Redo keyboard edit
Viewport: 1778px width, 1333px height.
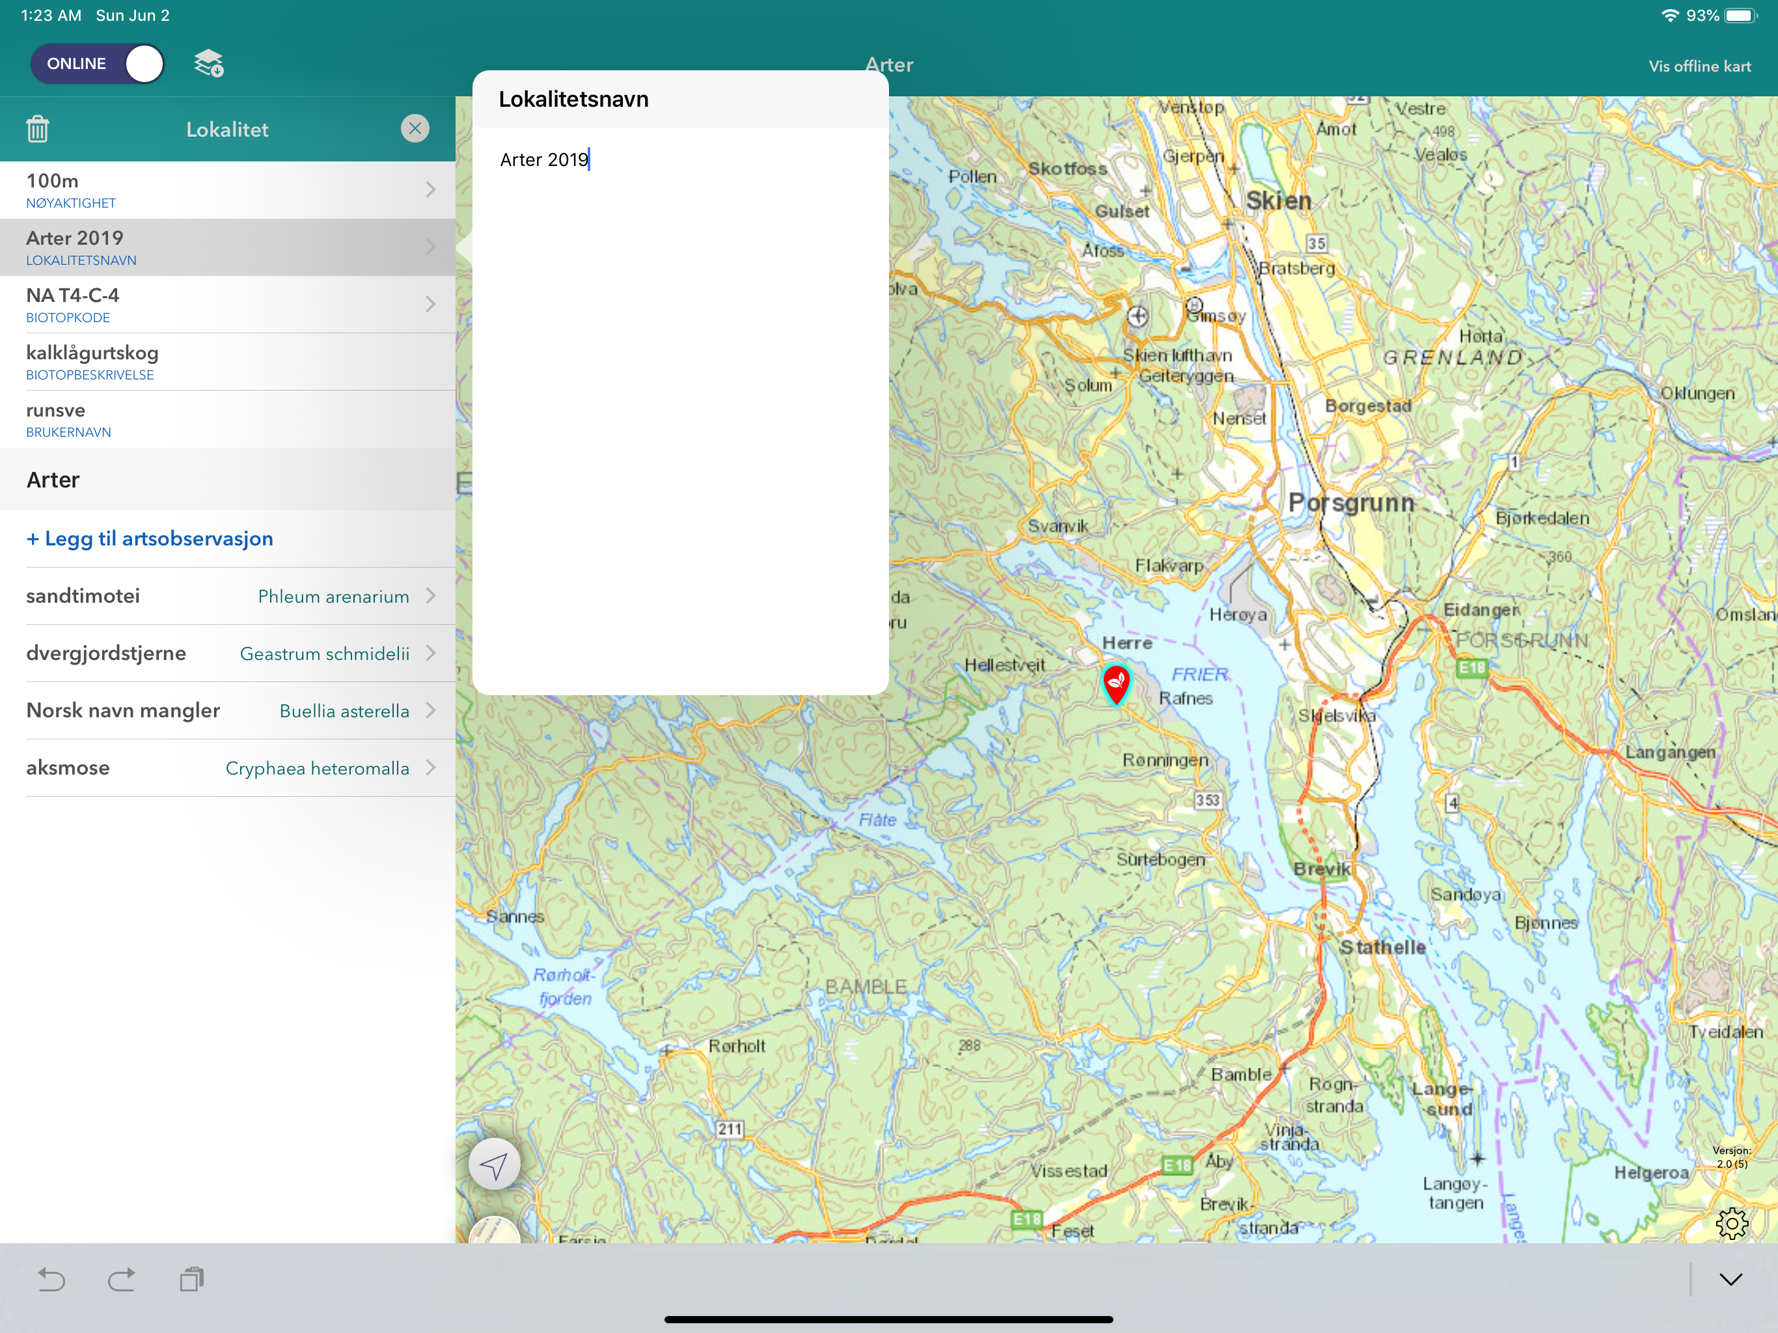tap(121, 1279)
